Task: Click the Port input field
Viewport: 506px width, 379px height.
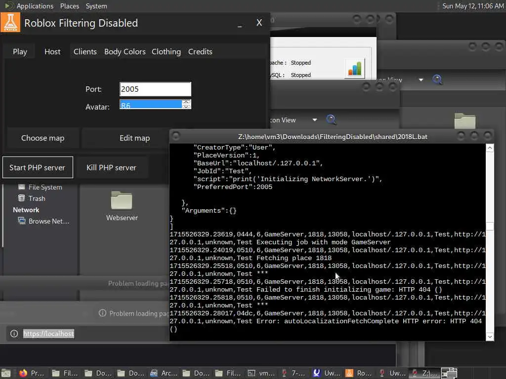Action: pos(155,89)
